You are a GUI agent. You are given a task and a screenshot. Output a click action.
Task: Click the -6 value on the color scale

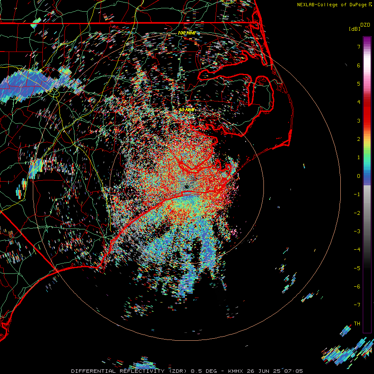[357, 287]
